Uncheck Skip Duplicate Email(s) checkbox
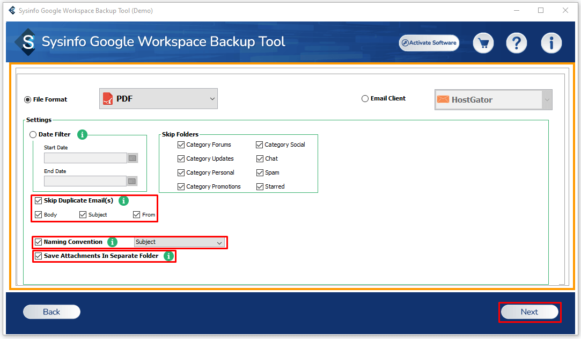This screenshot has width=581, height=339. pos(38,201)
